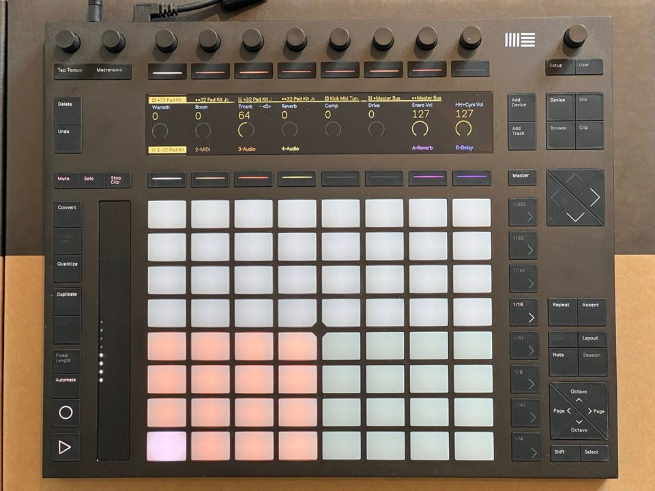The height and width of the screenshot is (491, 655).
Task: Select the 1-32 Pad Kit track tab
Action: point(168,149)
